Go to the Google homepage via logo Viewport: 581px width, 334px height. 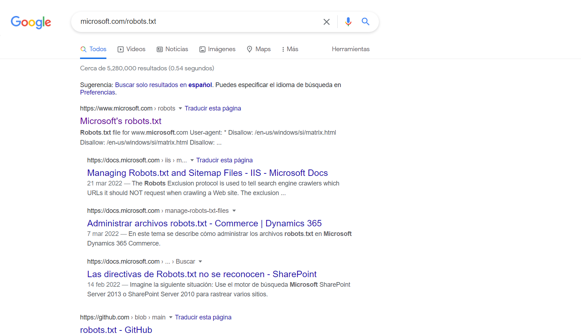pyautogui.click(x=31, y=22)
